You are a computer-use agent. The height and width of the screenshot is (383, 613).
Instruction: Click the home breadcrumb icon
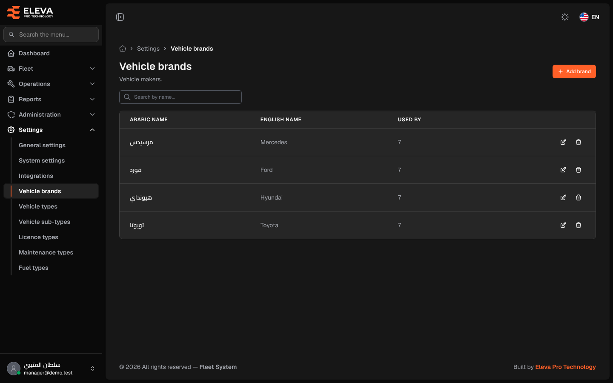(123, 49)
